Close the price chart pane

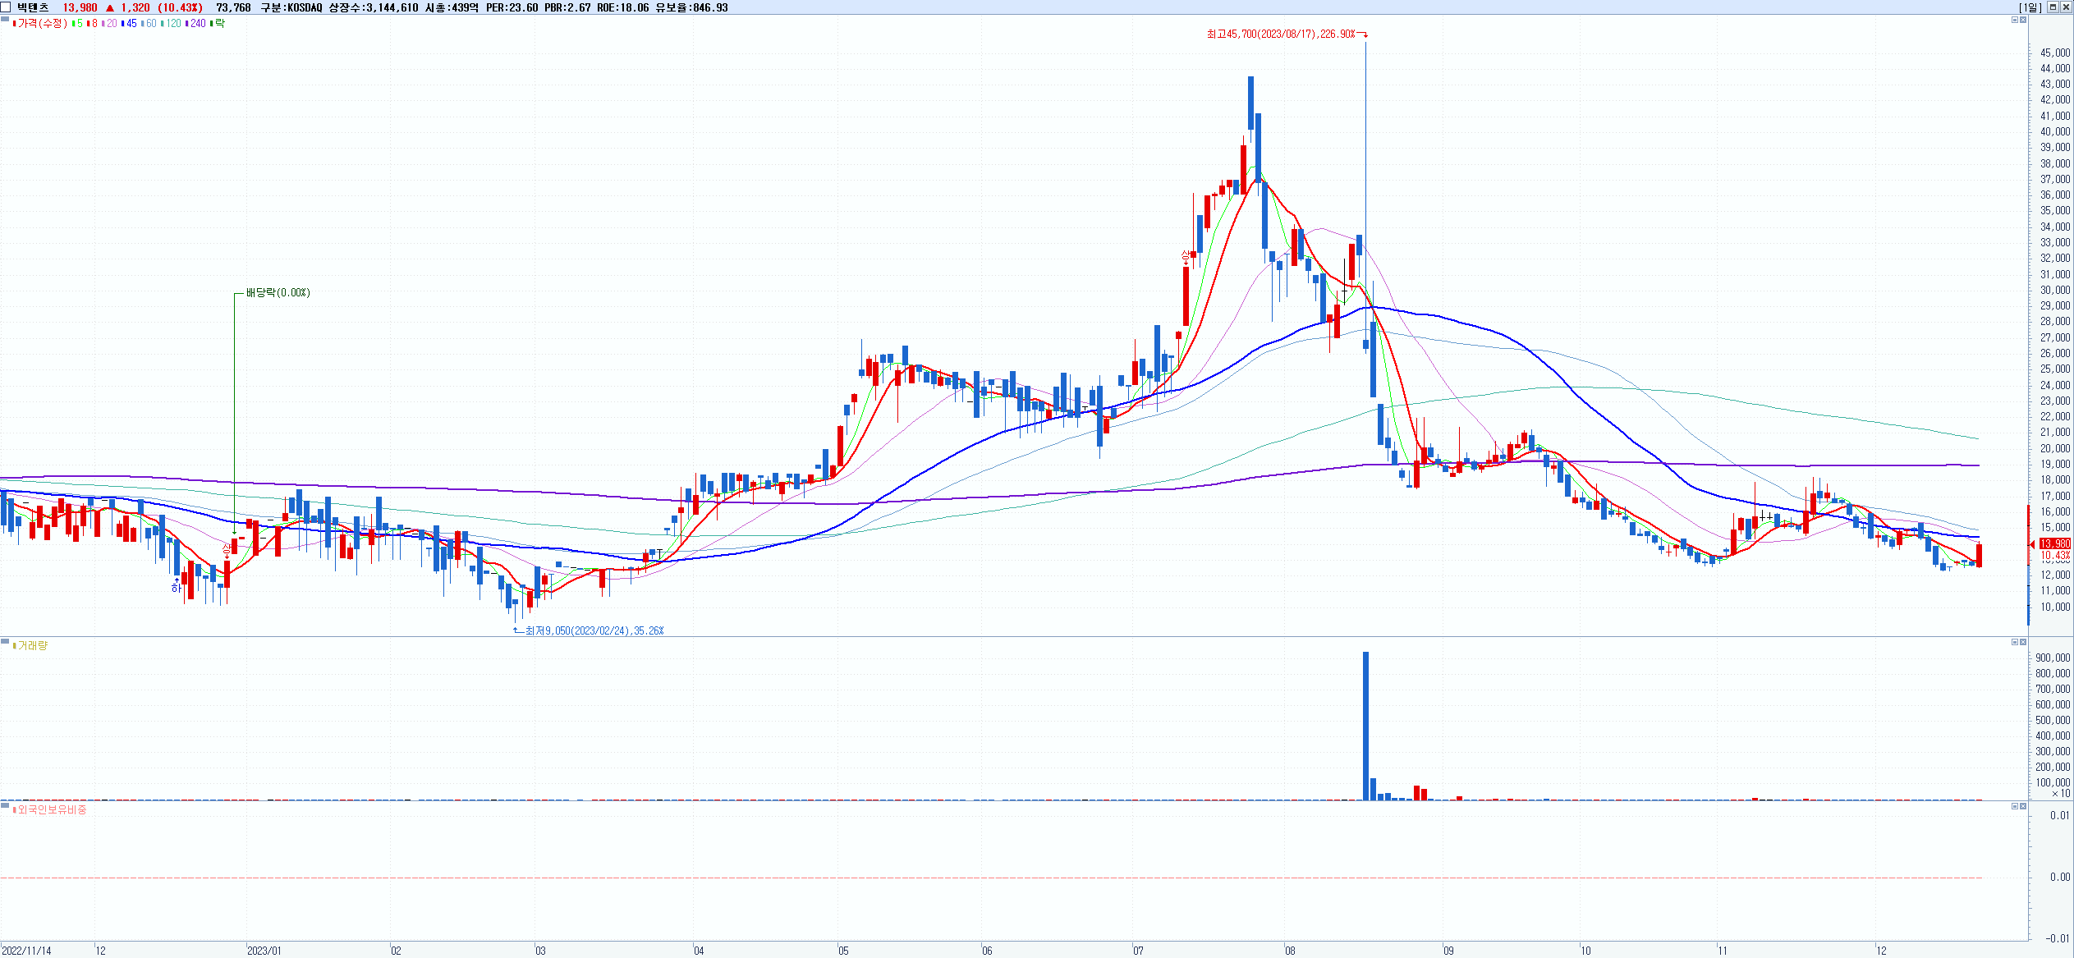click(x=2022, y=20)
